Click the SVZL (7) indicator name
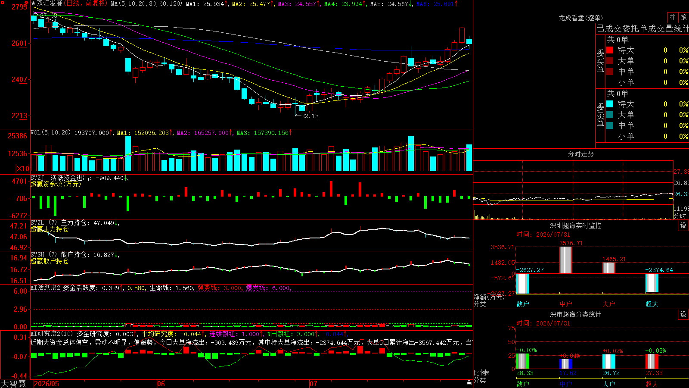The image size is (689, 388). tap(43, 223)
